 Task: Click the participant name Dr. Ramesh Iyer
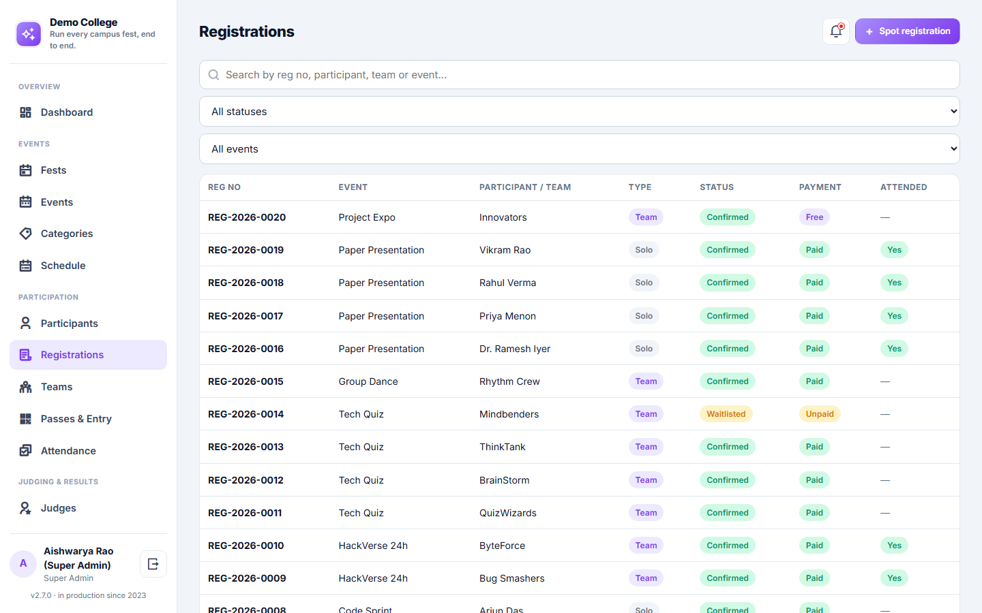tap(515, 349)
